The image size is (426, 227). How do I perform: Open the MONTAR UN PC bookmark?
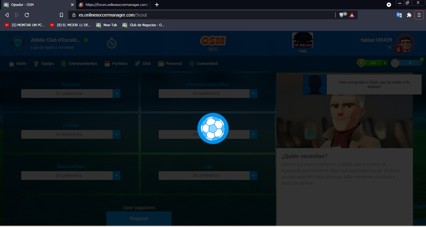coord(25,25)
